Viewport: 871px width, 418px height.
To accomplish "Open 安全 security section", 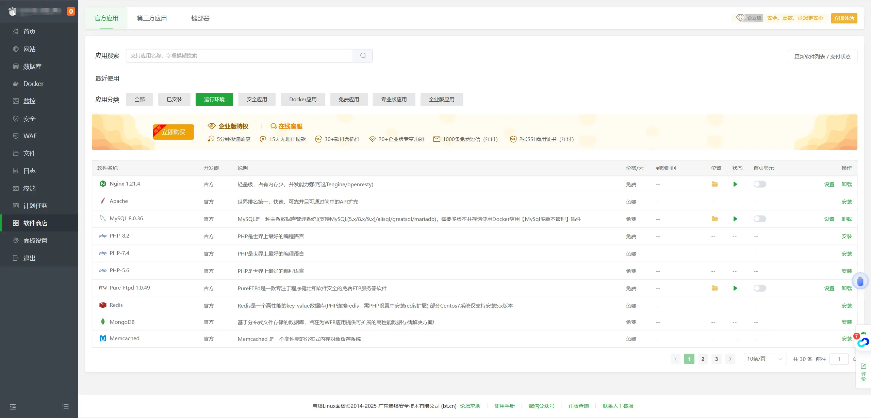I will [x=39, y=119].
